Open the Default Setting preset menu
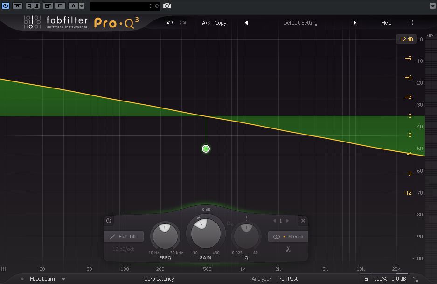Image resolution: width=437 pixels, height=284 pixels. (x=300, y=23)
